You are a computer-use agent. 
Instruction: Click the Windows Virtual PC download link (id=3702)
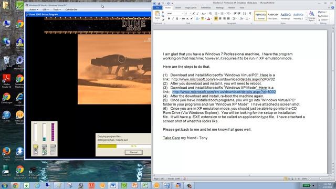point(223,79)
